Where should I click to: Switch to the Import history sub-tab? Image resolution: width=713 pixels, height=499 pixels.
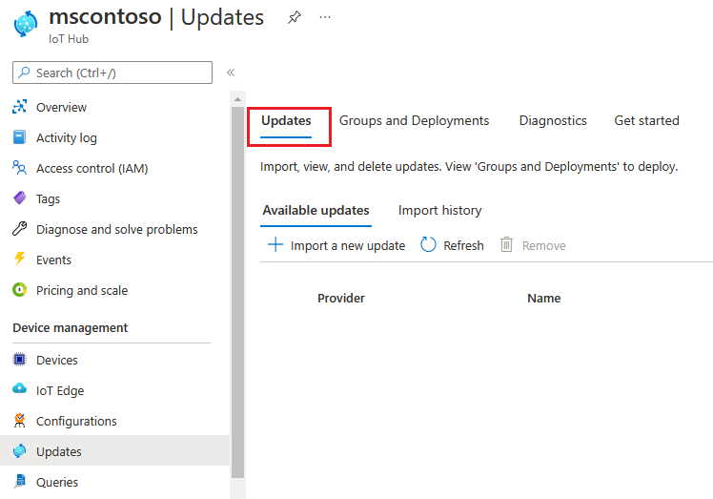pyautogui.click(x=439, y=210)
